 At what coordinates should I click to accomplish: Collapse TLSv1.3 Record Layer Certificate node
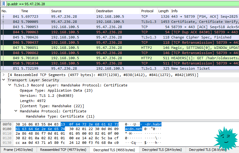[x=10, y=85]
